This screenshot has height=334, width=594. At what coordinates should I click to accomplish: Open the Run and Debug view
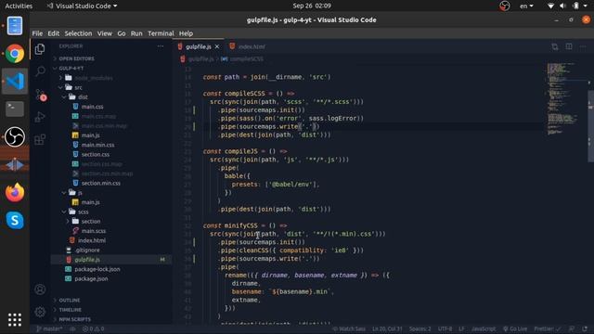(40, 117)
